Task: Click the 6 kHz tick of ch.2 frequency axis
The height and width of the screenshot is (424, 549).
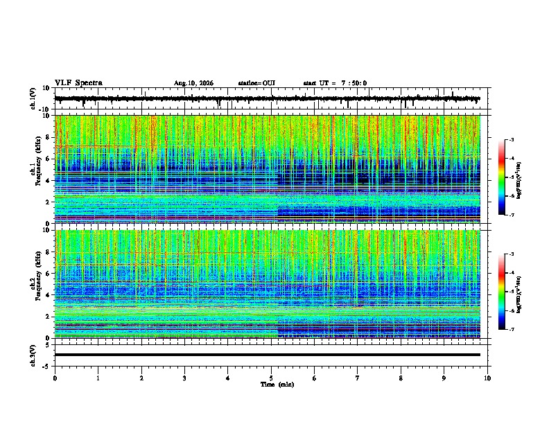Action: [x=49, y=274]
